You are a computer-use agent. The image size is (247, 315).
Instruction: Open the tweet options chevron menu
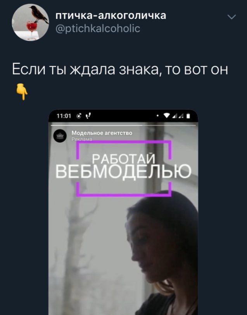pos(231,17)
